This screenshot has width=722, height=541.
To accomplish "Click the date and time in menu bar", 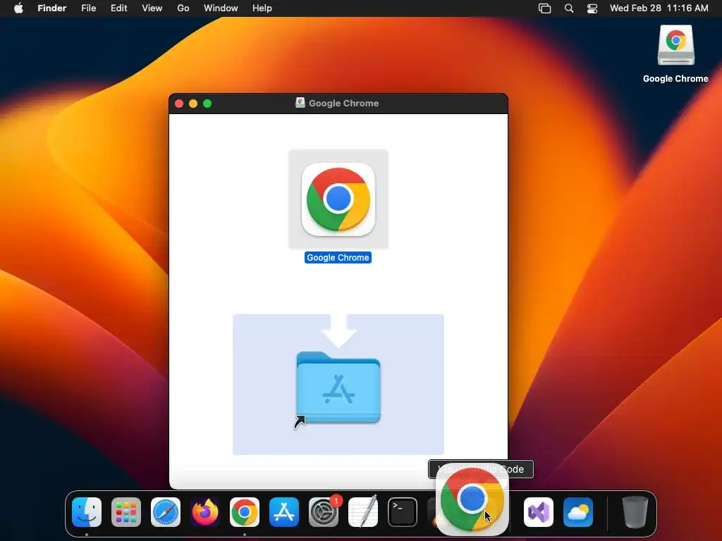I will tap(659, 8).
